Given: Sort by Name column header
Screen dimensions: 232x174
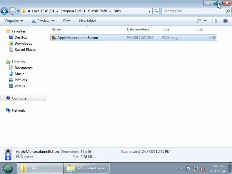Looking at the screenshot, I should click(88, 29).
